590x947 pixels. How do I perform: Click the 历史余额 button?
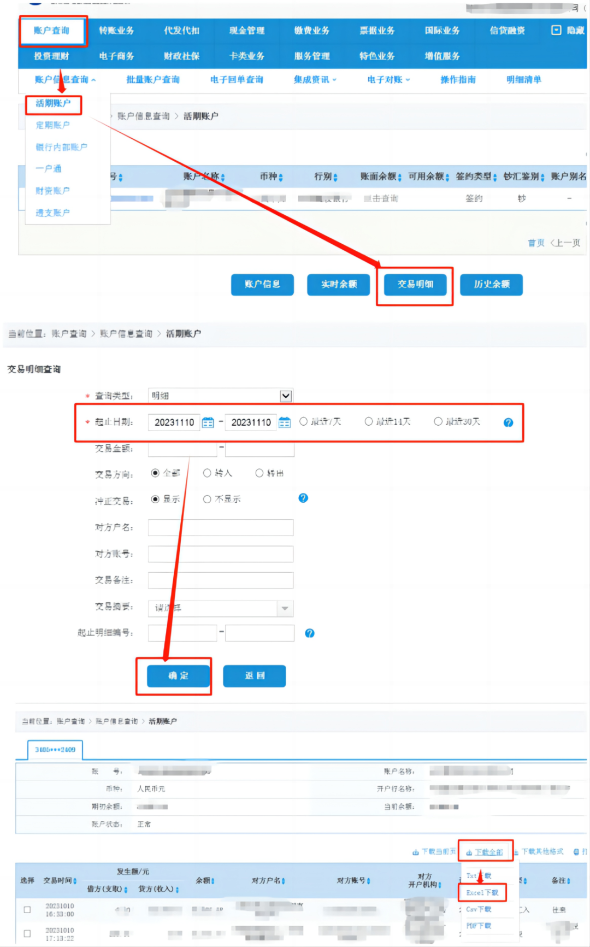492,285
